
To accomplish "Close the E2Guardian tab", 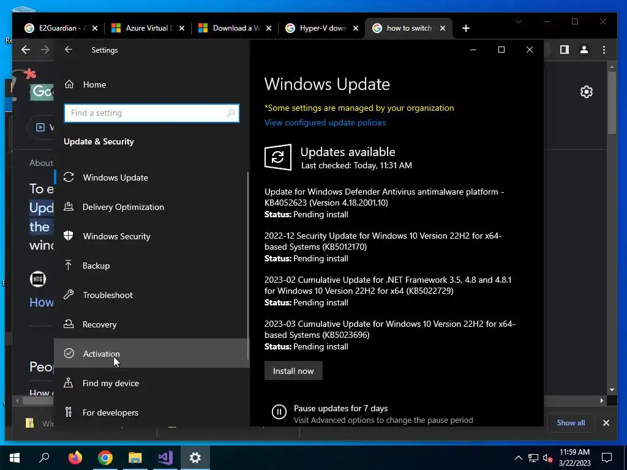I will pyautogui.click(x=95, y=28).
